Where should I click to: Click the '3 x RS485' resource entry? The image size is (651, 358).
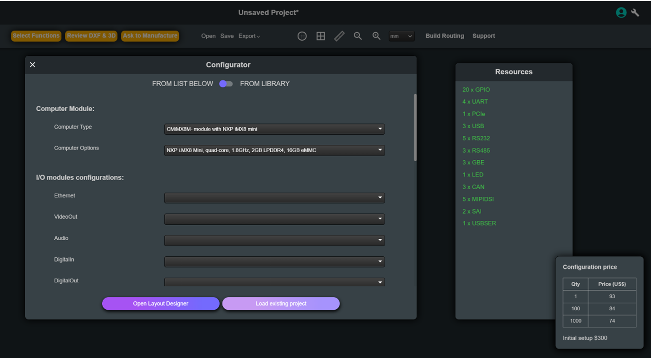476,150
